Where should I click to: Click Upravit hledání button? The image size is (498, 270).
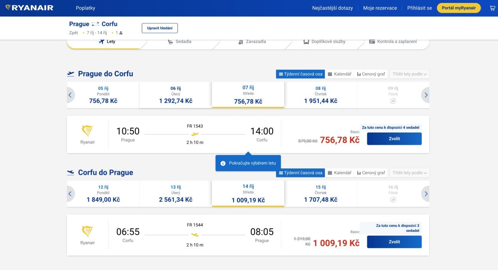[160, 28]
